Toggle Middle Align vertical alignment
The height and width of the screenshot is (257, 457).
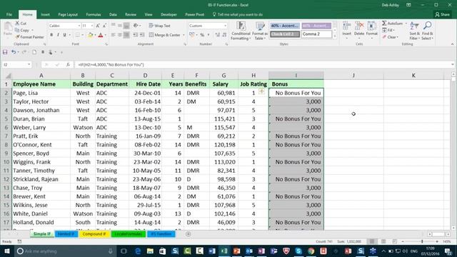coord(120,26)
